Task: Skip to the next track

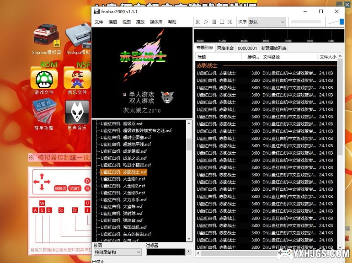Action: (x=229, y=21)
